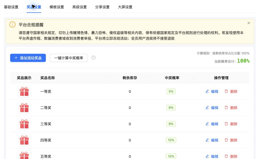Open the 分享设置 tab
Viewport: 256px width, 159px height.
click(x=102, y=7)
